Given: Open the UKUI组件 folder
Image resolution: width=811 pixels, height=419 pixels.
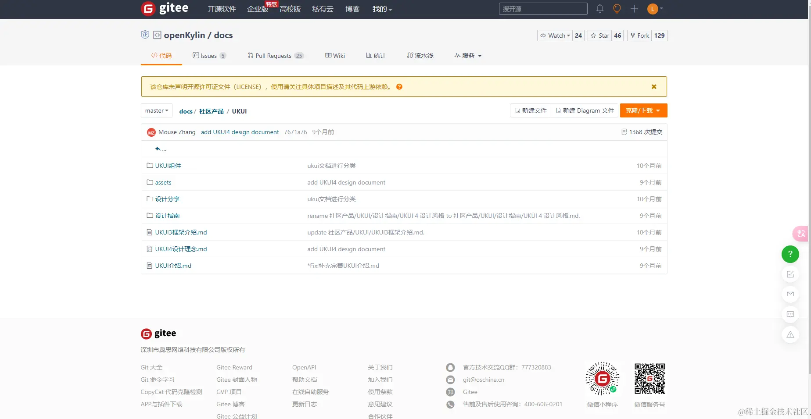Looking at the screenshot, I should point(168,166).
